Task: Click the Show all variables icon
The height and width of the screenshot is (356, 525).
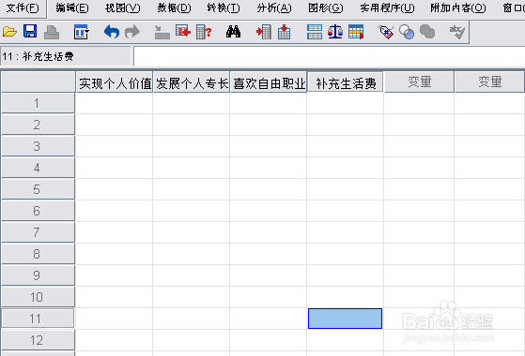Action: coord(427,32)
